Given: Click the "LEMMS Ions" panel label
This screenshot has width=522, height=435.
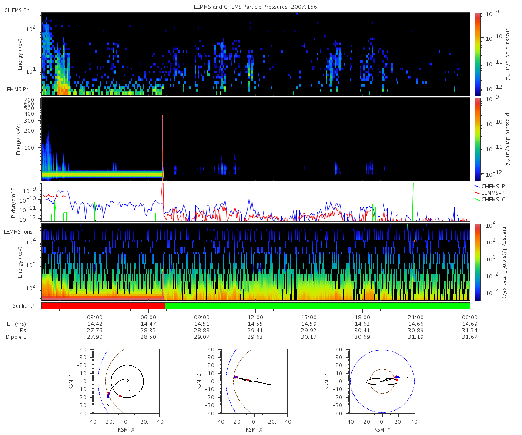Looking at the screenshot, I should [18, 231].
